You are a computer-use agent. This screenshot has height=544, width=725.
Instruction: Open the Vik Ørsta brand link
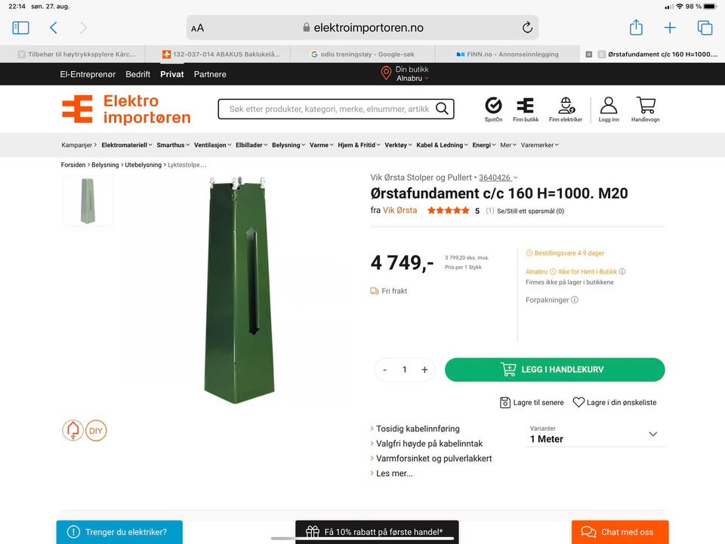400,210
